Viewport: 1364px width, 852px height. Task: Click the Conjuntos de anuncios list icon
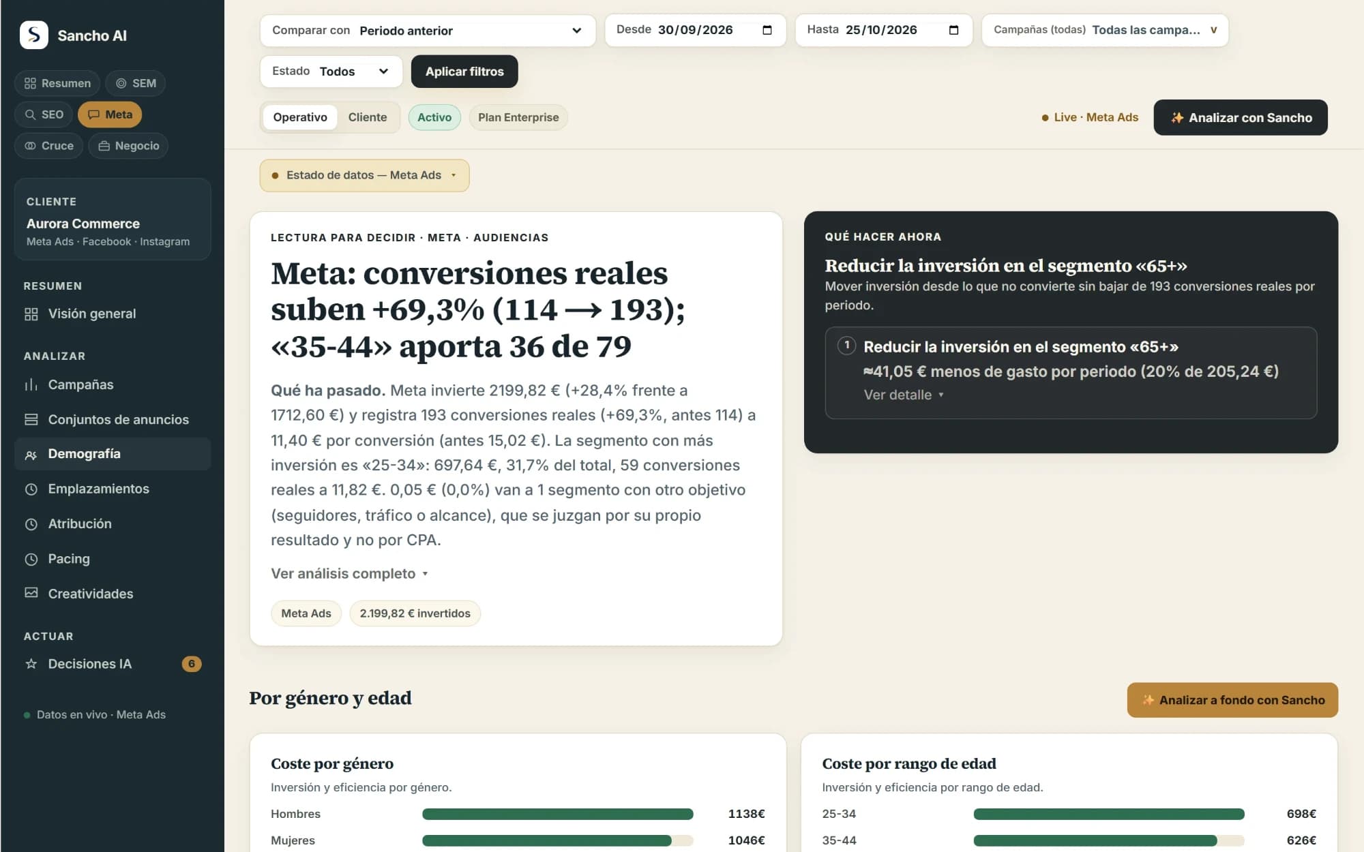click(31, 419)
